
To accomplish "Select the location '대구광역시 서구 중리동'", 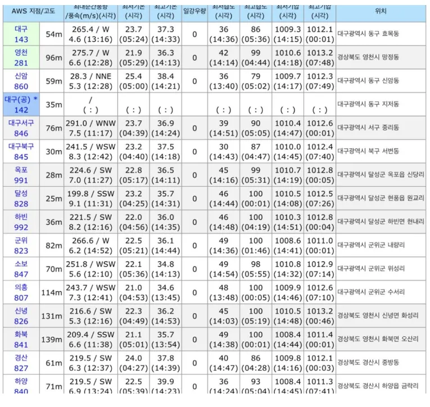I will pos(368,128).
